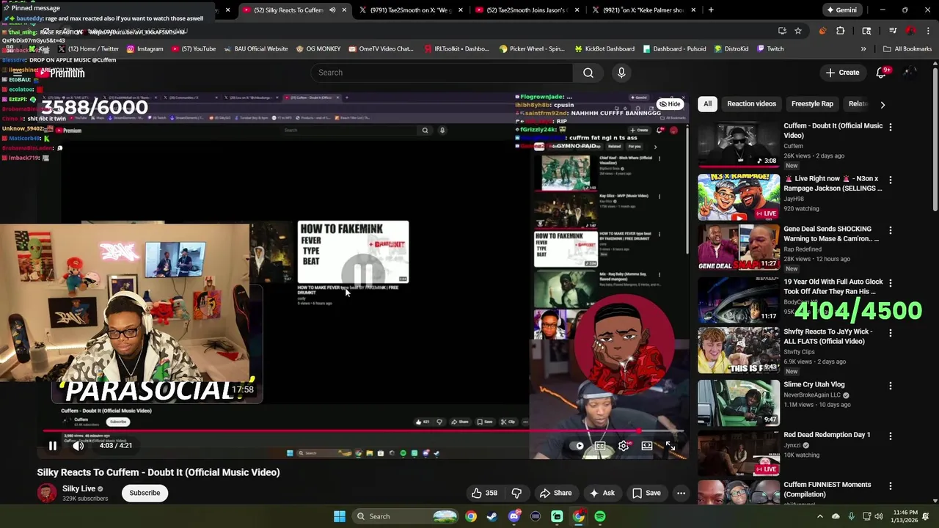Switch the player to theater mode

(647, 446)
